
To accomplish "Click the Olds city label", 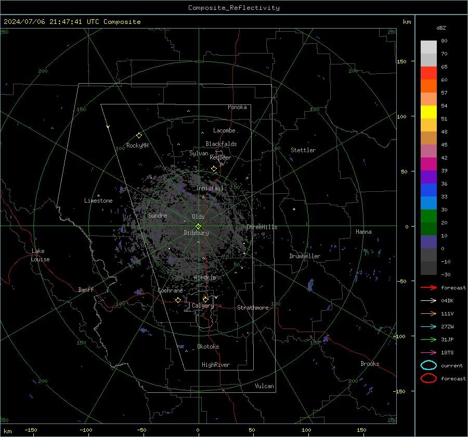I will (x=198, y=217).
